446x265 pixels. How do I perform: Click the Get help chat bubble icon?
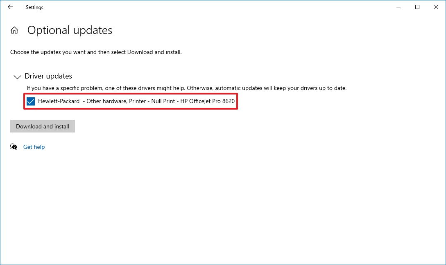point(14,147)
